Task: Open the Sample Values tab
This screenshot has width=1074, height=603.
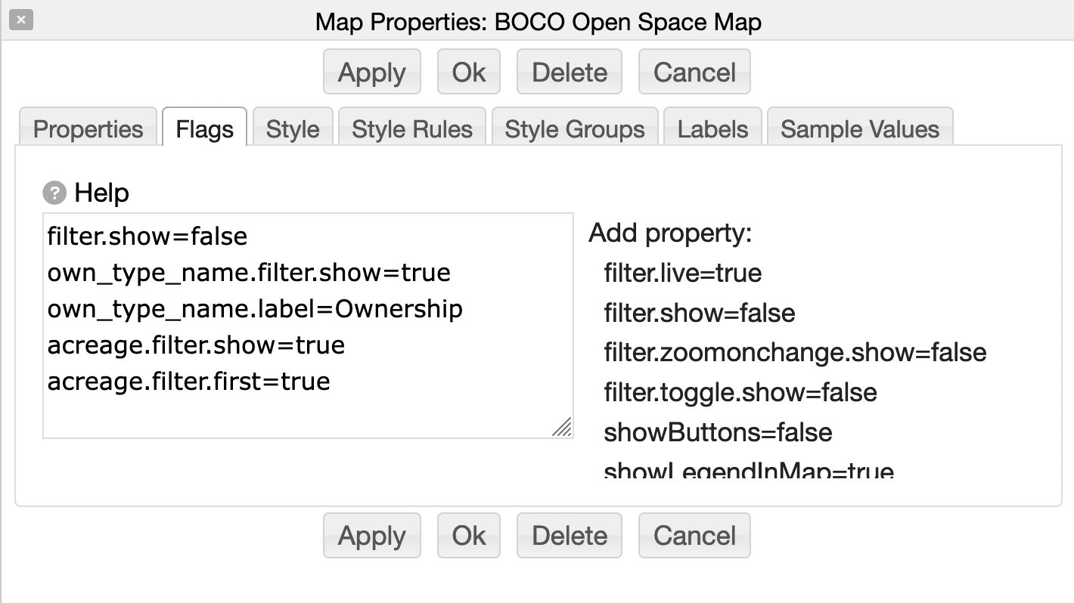Action: [860, 129]
